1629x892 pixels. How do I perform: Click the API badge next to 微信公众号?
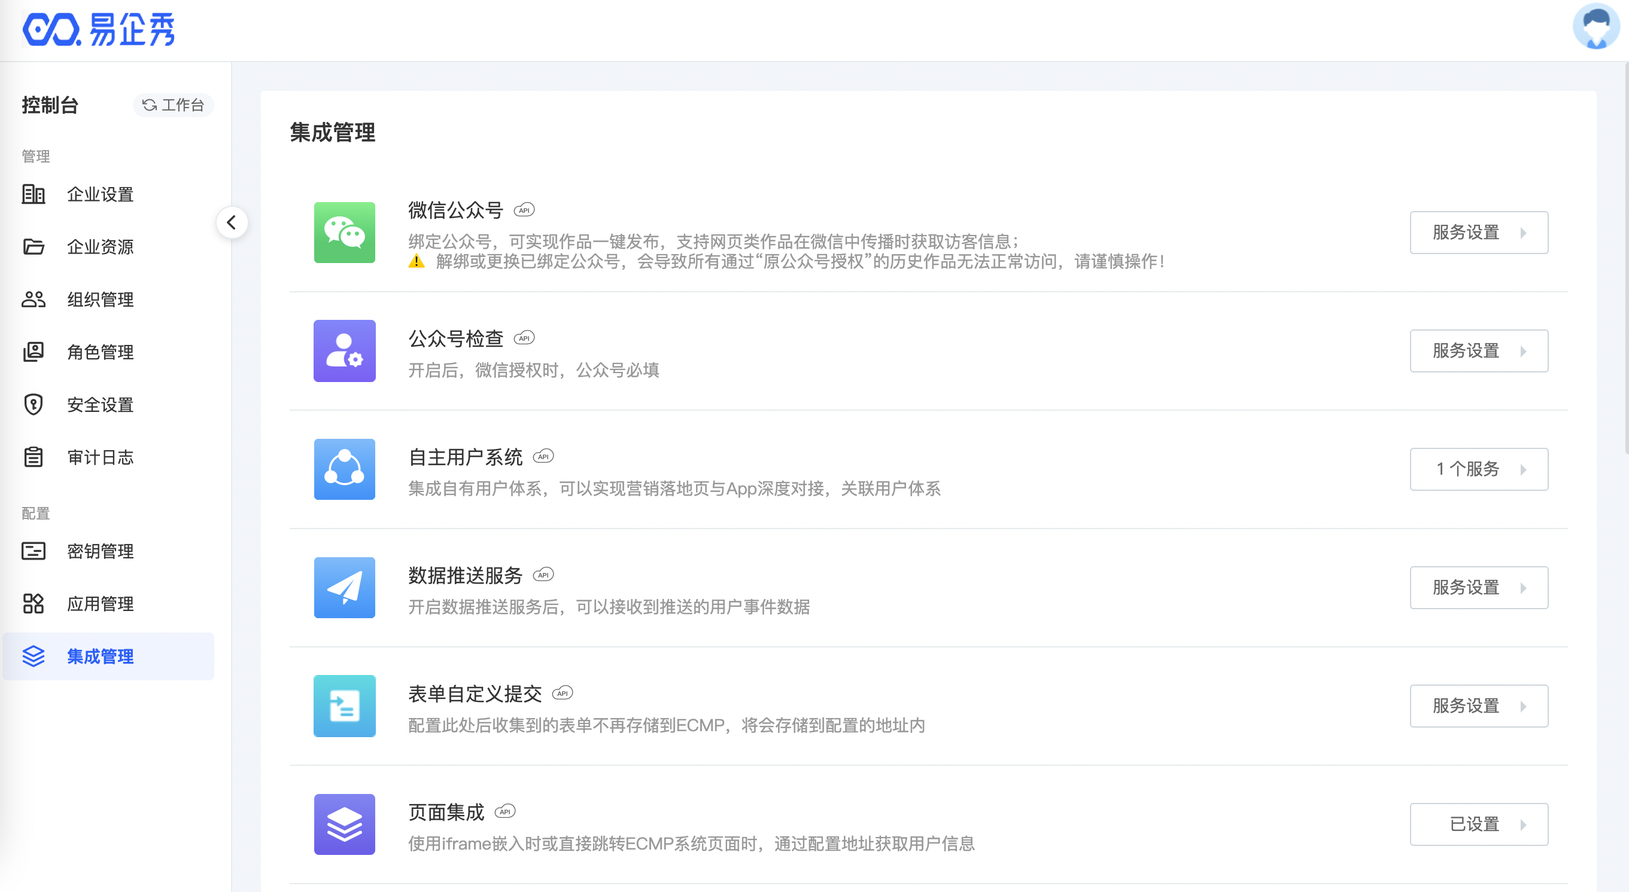click(524, 210)
